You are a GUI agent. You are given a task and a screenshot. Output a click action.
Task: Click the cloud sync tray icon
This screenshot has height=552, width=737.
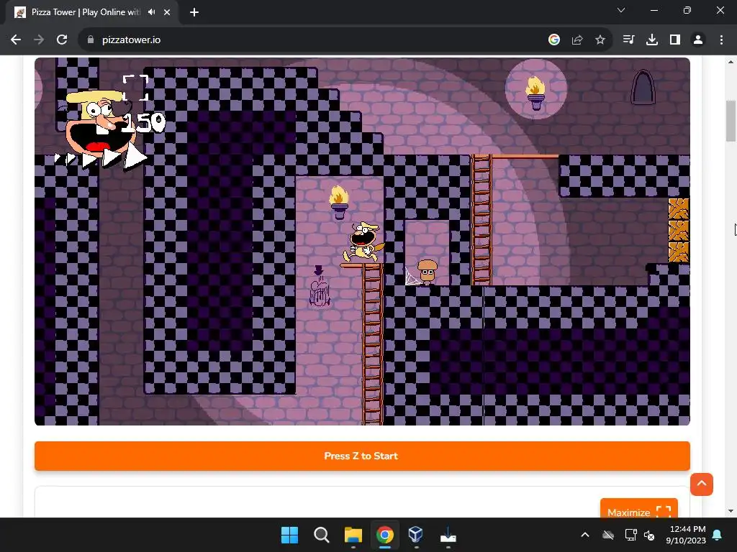608,535
